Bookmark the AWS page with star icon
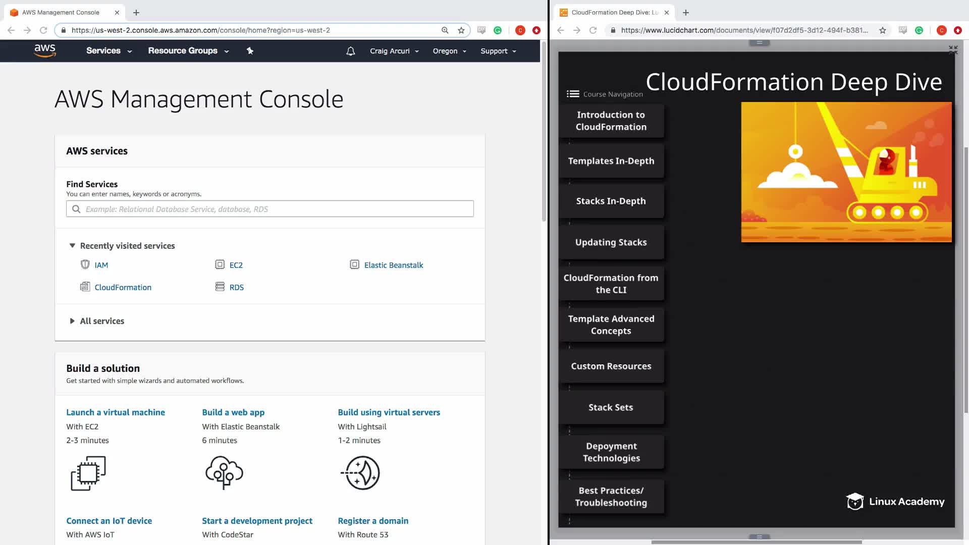Viewport: 969px width, 545px height. (461, 30)
